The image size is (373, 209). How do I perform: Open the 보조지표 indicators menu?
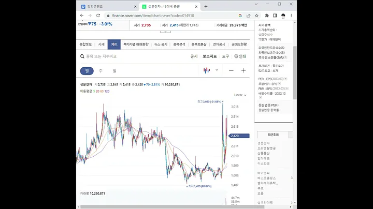[210, 56]
